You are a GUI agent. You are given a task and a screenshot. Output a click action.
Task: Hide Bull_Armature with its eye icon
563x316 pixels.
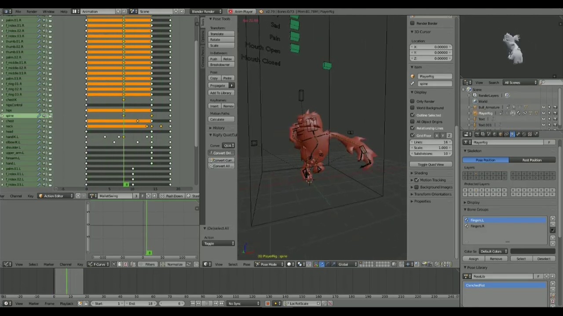pos(544,107)
